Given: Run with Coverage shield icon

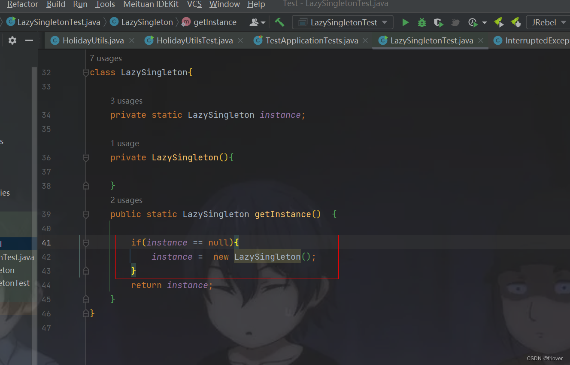Looking at the screenshot, I should (x=438, y=22).
